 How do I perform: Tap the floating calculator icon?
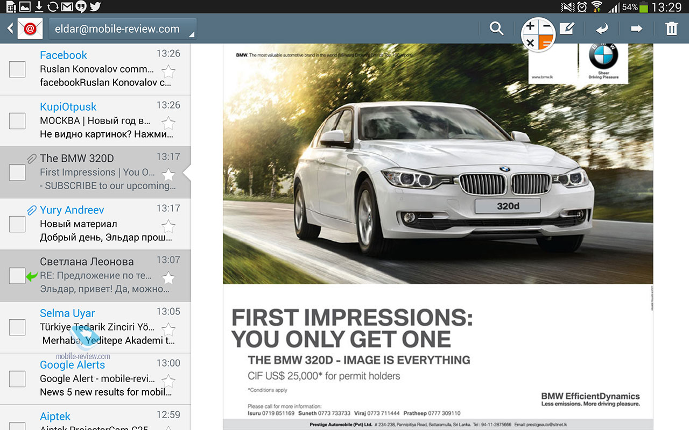pos(538,34)
